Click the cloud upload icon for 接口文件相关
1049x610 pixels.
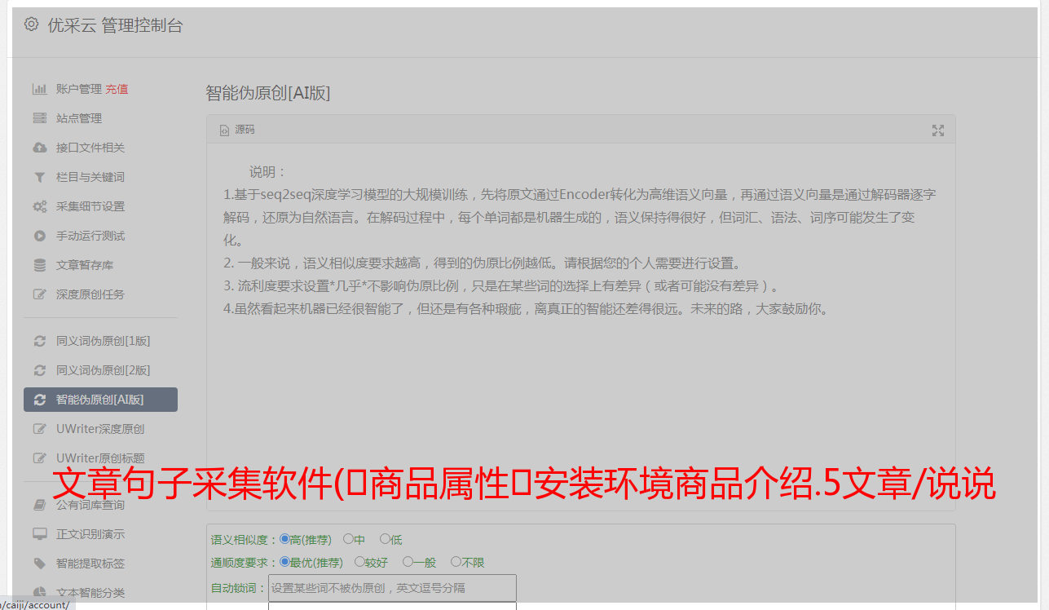point(39,148)
